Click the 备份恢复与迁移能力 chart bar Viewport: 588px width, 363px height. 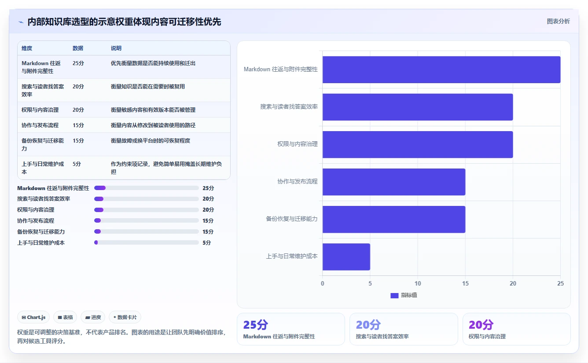[x=394, y=219]
